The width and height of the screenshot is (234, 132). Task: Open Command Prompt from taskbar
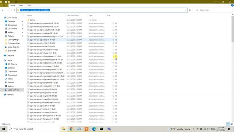(x=102, y=129)
